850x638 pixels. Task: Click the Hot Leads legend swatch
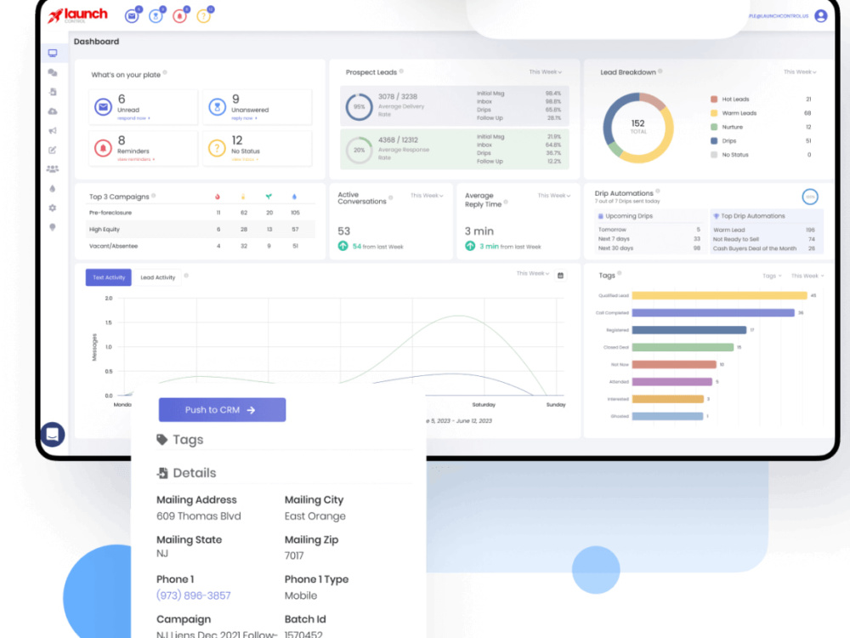pyautogui.click(x=714, y=100)
